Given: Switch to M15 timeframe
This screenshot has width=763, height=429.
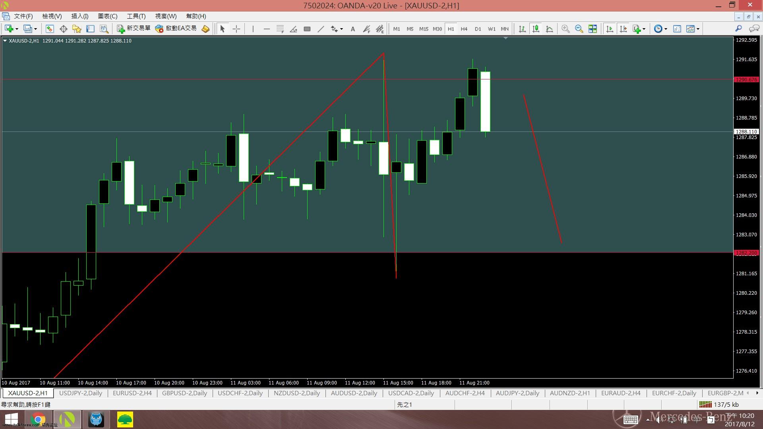Looking at the screenshot, I should (x=424, y=29).
